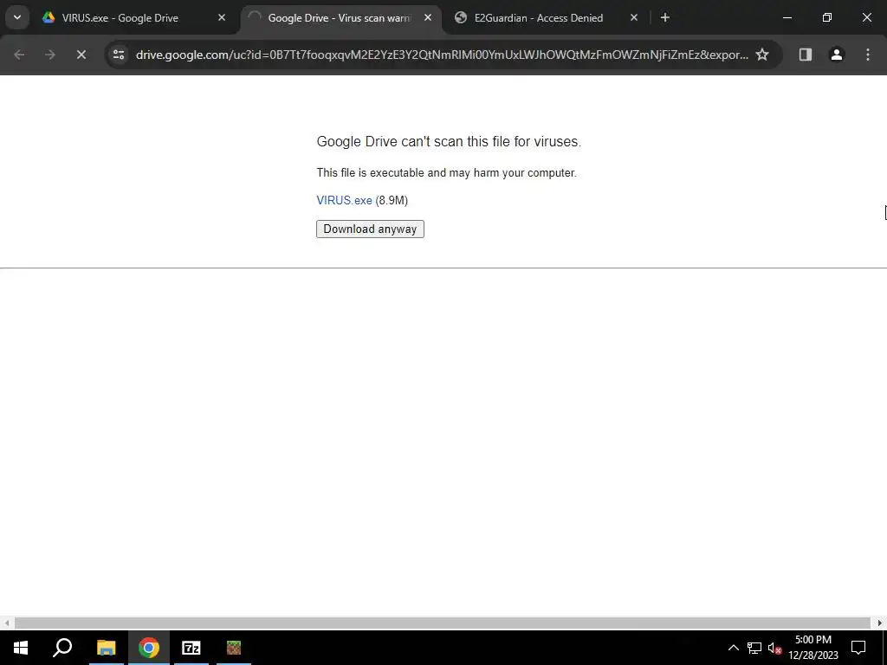Stop loading the page with the X button
This screenshot has width=887, height=665.
(81, 55)
